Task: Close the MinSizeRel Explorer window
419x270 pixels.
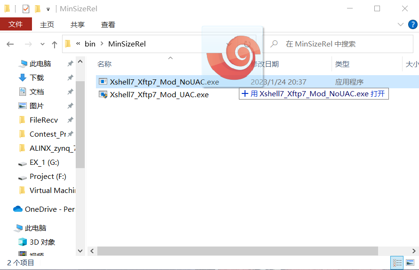Action: [x=405, y=9]
